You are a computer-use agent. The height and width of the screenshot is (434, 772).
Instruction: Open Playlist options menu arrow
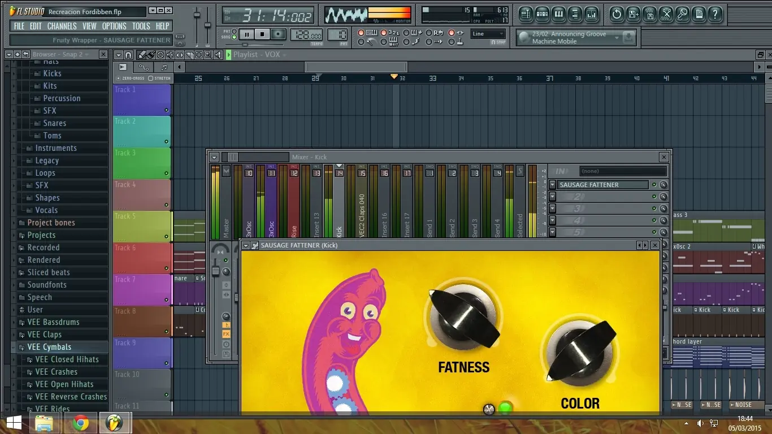tap(118, 55)
